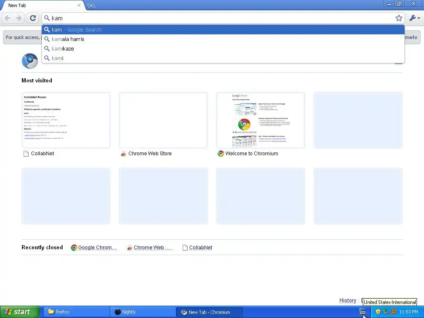Image resolution: width=424 pixels, height=318 pixels.
Task: Reopen recently closed 'Google Chrom...' link
Action: tap(98, 248)
